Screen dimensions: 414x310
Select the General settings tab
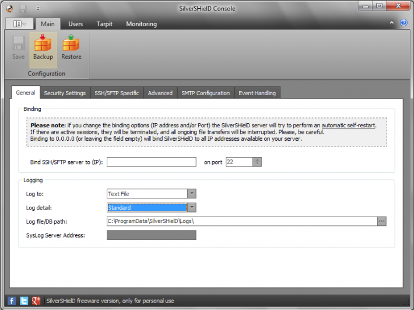point(25,92)
